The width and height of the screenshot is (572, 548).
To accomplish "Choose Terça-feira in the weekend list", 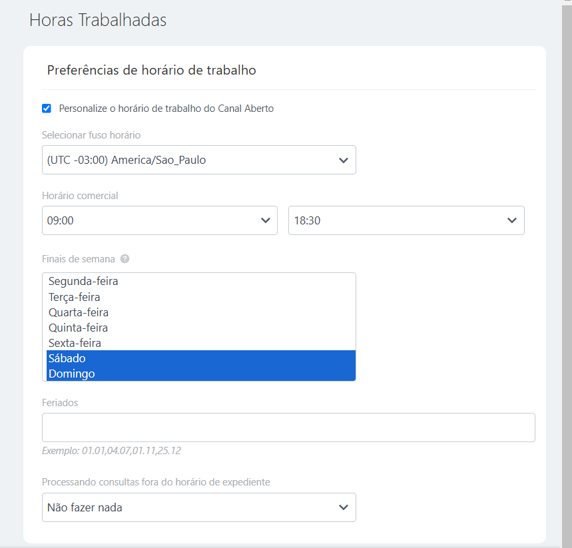I will point(75,297).
